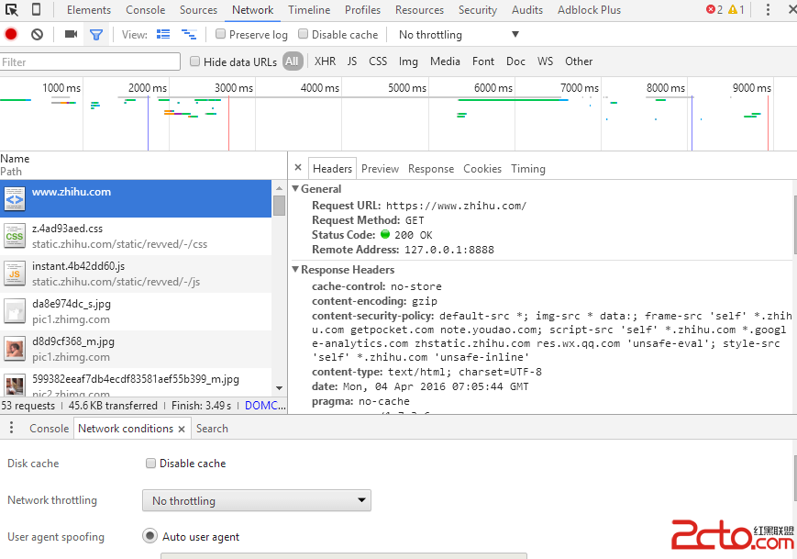Filter requests by Other

tap(579, 61)
